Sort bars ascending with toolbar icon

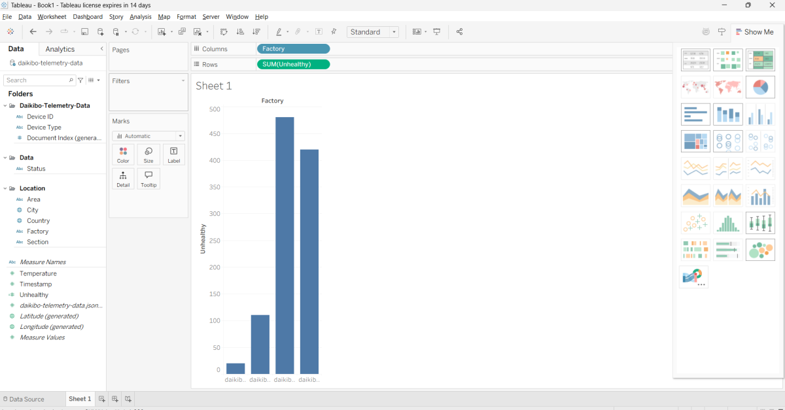240,31
